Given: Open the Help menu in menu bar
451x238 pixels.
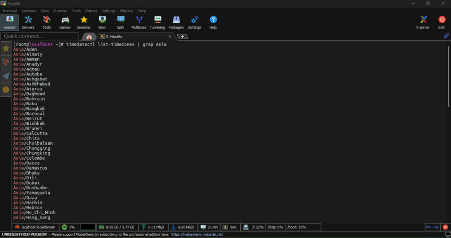Looking at the screenshot, I should point(142,11).
